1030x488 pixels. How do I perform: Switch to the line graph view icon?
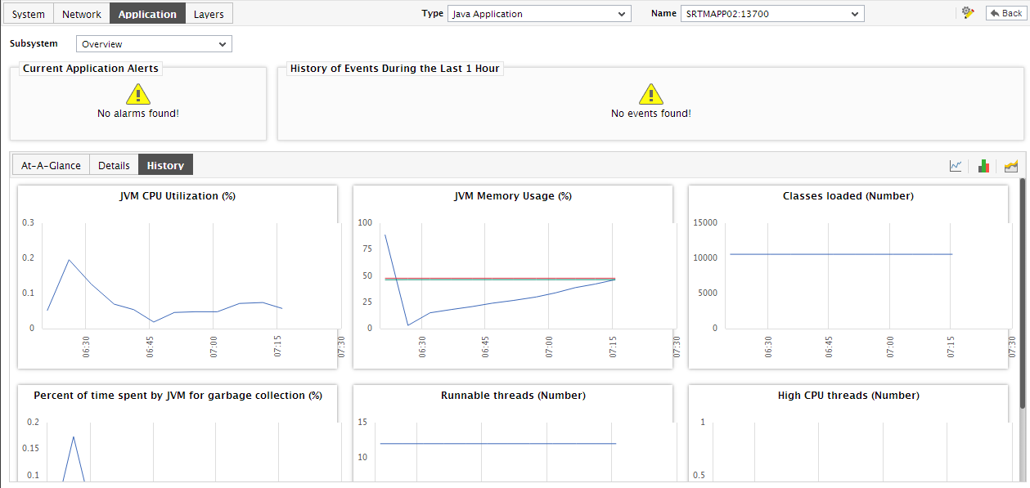click(x=956, y=166)
